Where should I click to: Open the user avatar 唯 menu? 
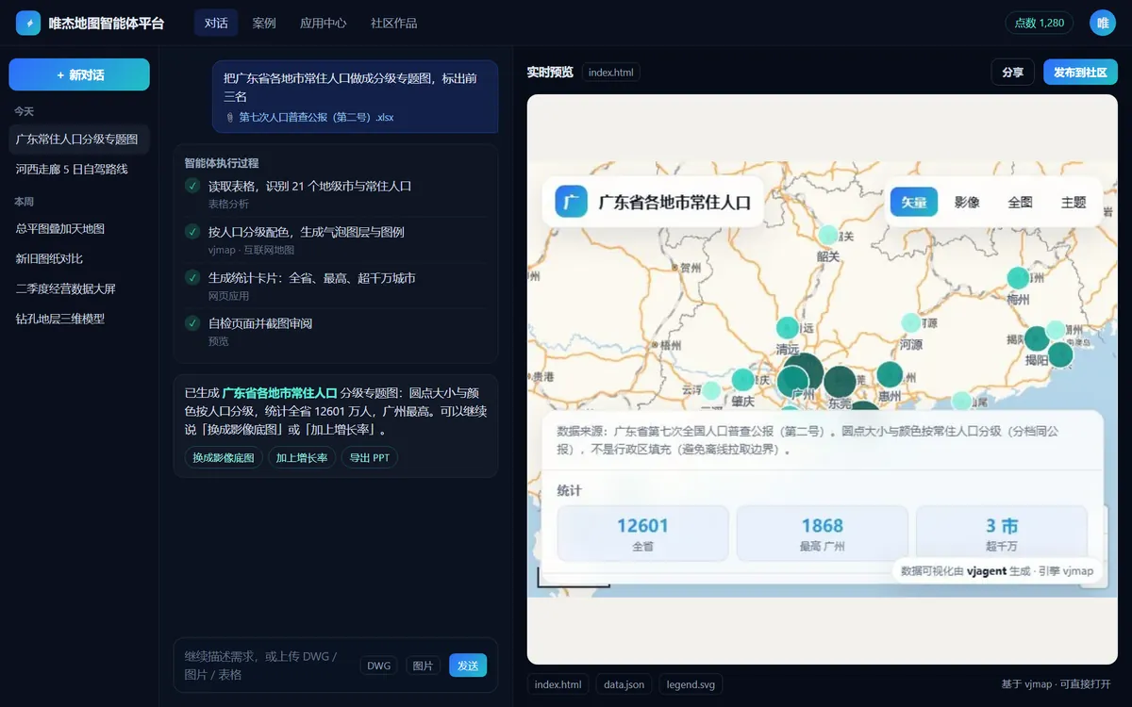click(1103, 23)
